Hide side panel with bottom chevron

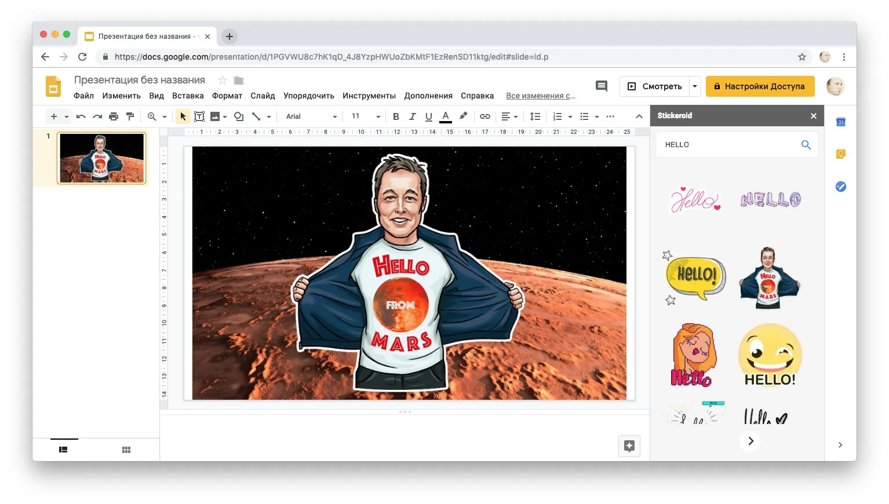[x=840, y=445]
